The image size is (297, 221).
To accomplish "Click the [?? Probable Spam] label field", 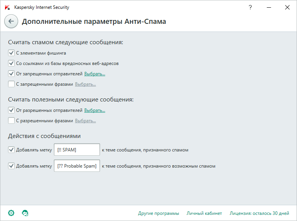I will (x=77, y=166).
